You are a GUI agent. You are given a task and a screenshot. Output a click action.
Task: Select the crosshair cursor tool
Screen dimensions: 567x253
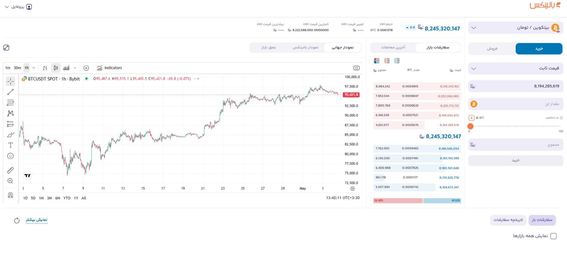click(10, 81)
